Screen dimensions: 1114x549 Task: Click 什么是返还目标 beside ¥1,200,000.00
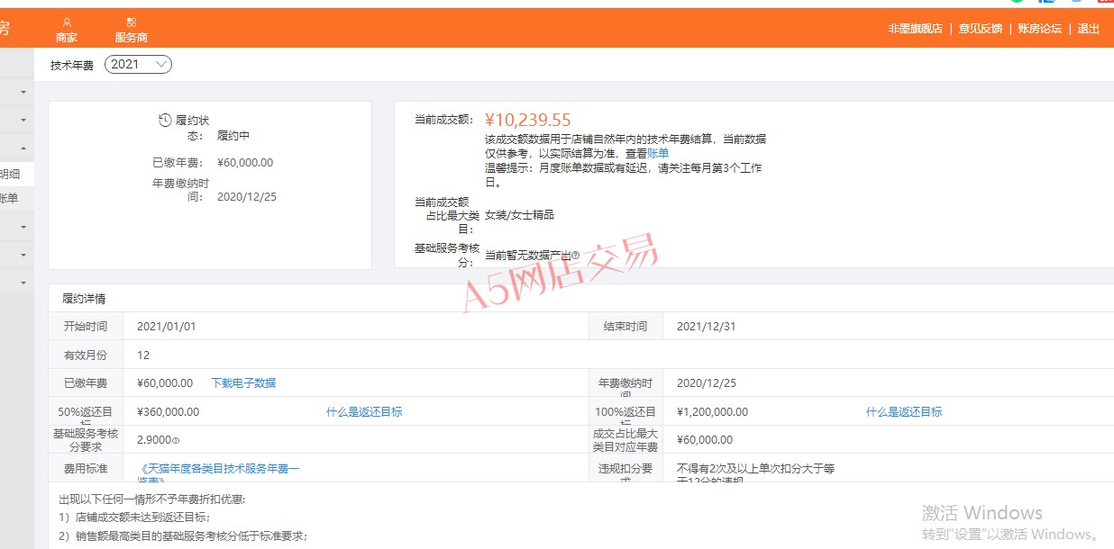(x=904, y=412)
